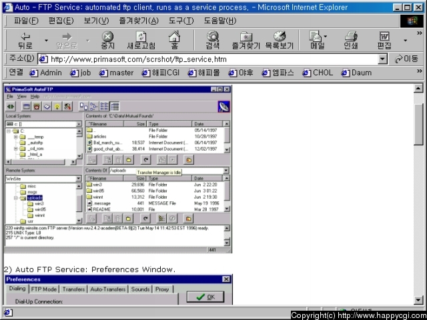
Task: Open the address bar URL dropdown
Action: point(382,59)
